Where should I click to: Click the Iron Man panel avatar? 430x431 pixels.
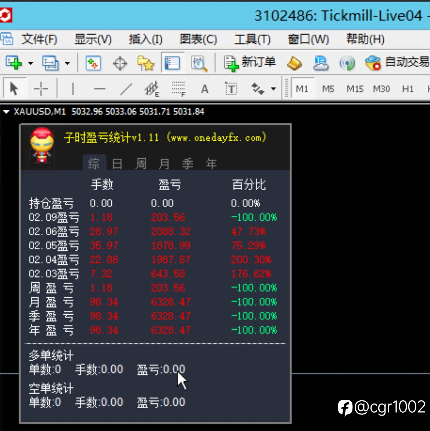tap(42, 145)
